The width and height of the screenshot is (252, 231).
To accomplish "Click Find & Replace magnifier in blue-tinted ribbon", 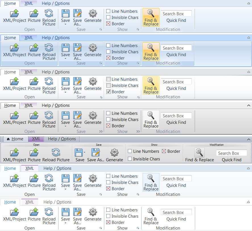I will 151,48.
